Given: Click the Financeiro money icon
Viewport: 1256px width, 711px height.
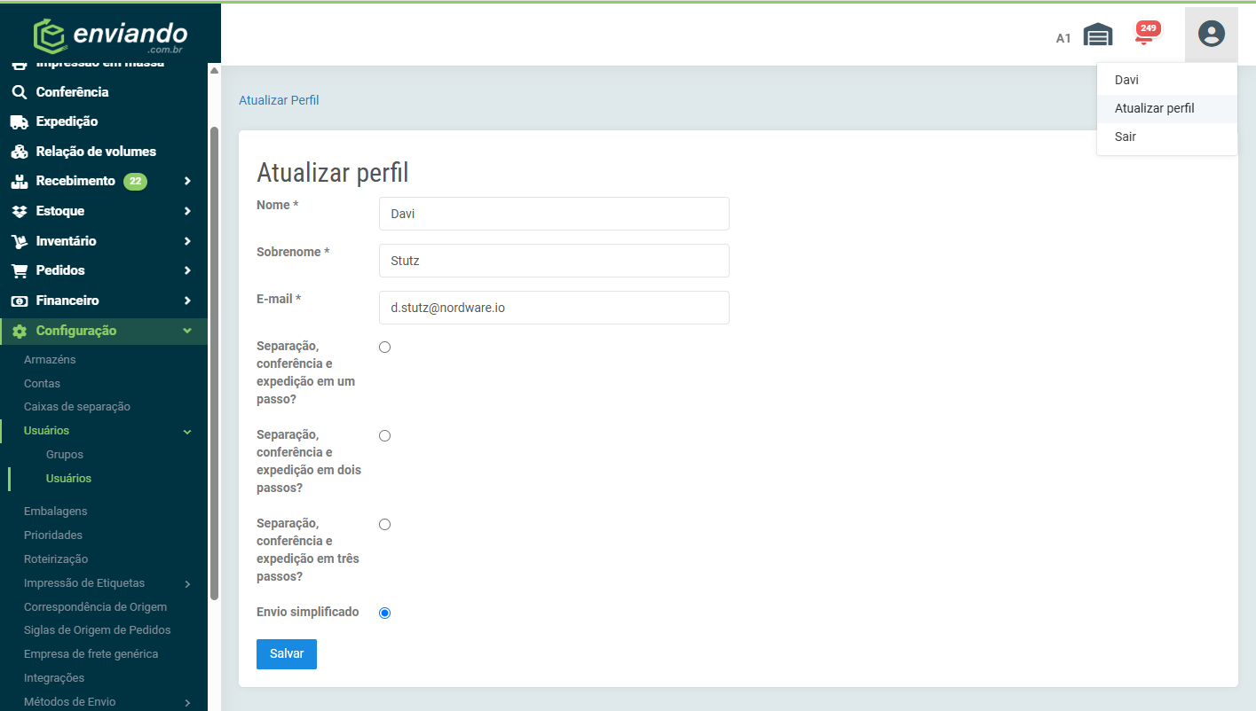Looking at the screenshot, I should point(19,301).
